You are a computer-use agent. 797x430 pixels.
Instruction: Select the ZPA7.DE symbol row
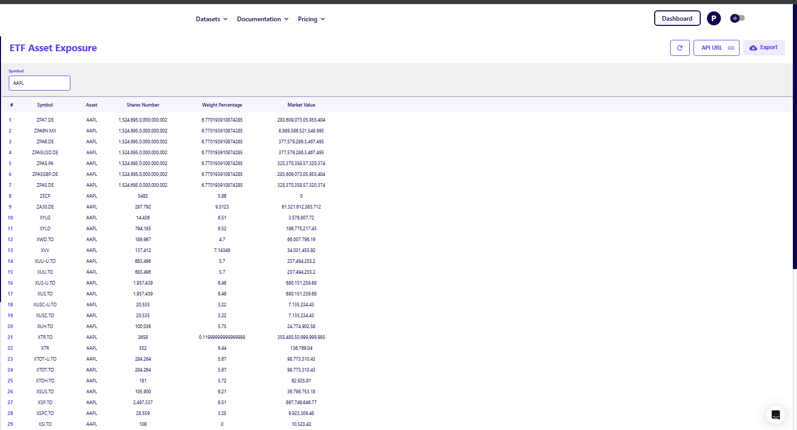click(x=45, y=120)
